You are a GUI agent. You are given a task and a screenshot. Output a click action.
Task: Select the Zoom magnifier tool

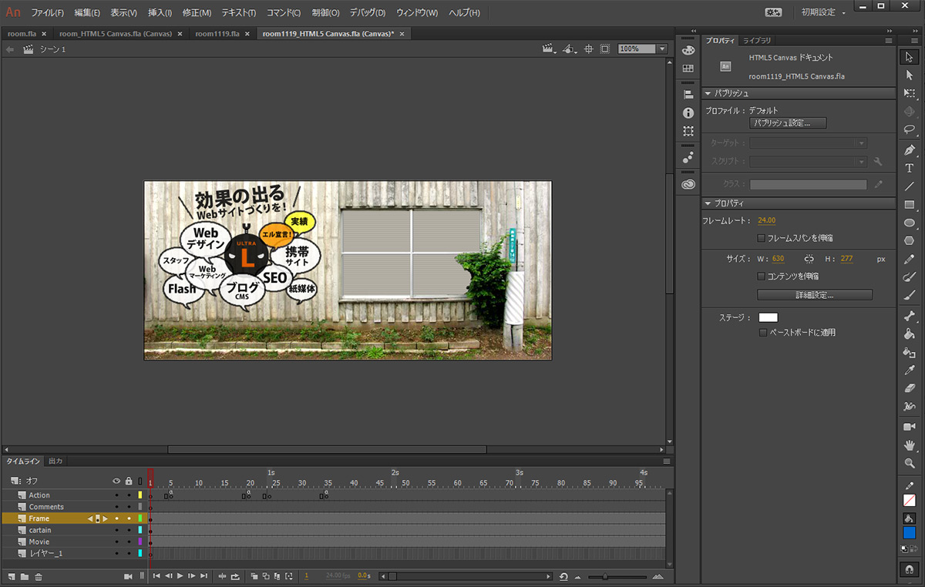[x=910, y=464]
